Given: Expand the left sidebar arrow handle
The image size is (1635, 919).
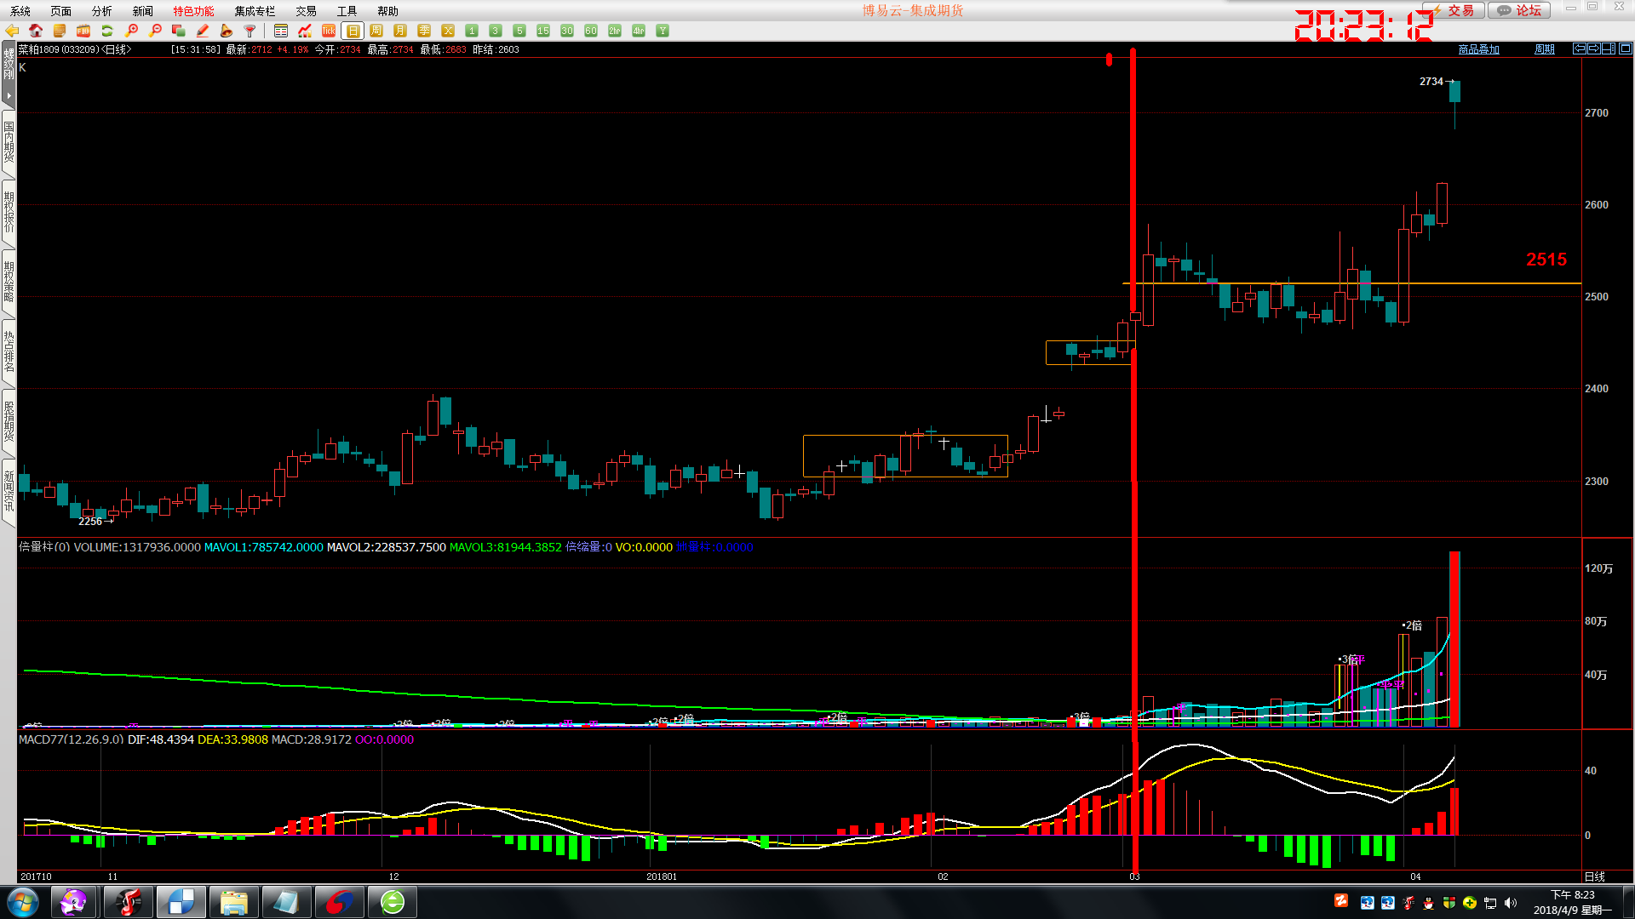Looking at the screenshot, I should point(9,95).
